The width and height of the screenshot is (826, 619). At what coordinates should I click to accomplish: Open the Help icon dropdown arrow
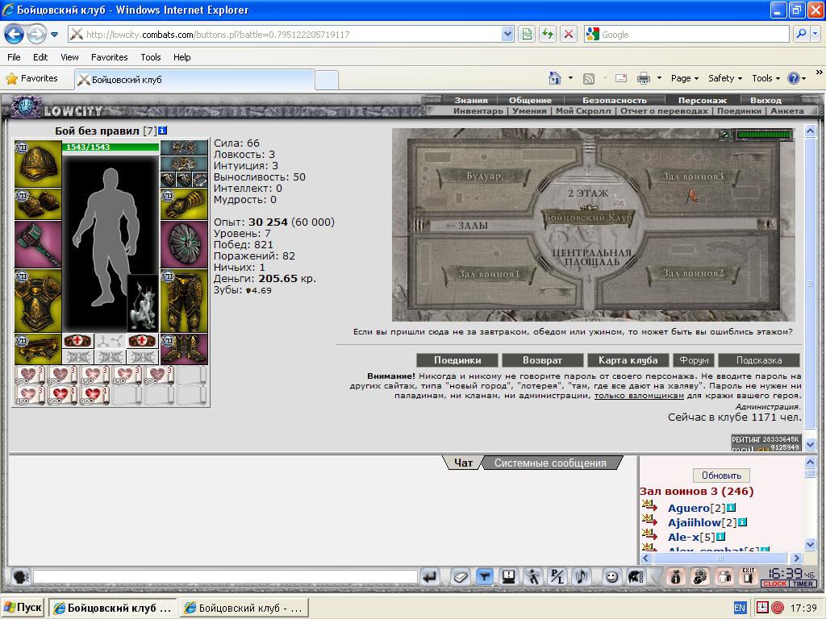coord(804,79)
